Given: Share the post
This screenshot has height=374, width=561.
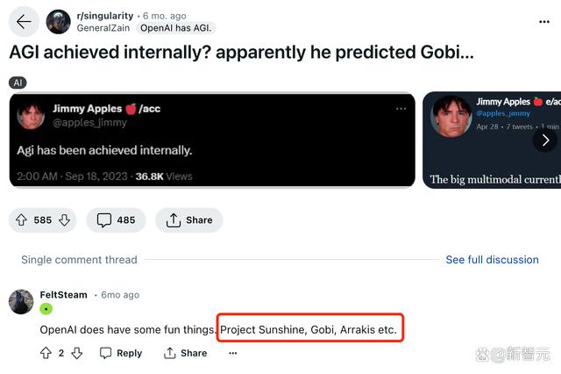Looking at the screenshot, I should click(x=188, y=219).
